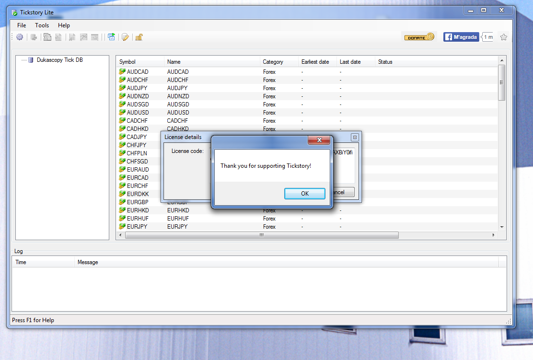Screen dimensions: 533x360
Task: Click the AUDSGD row symbol icon
Action: pyautogui.click(x=122, y=105)
